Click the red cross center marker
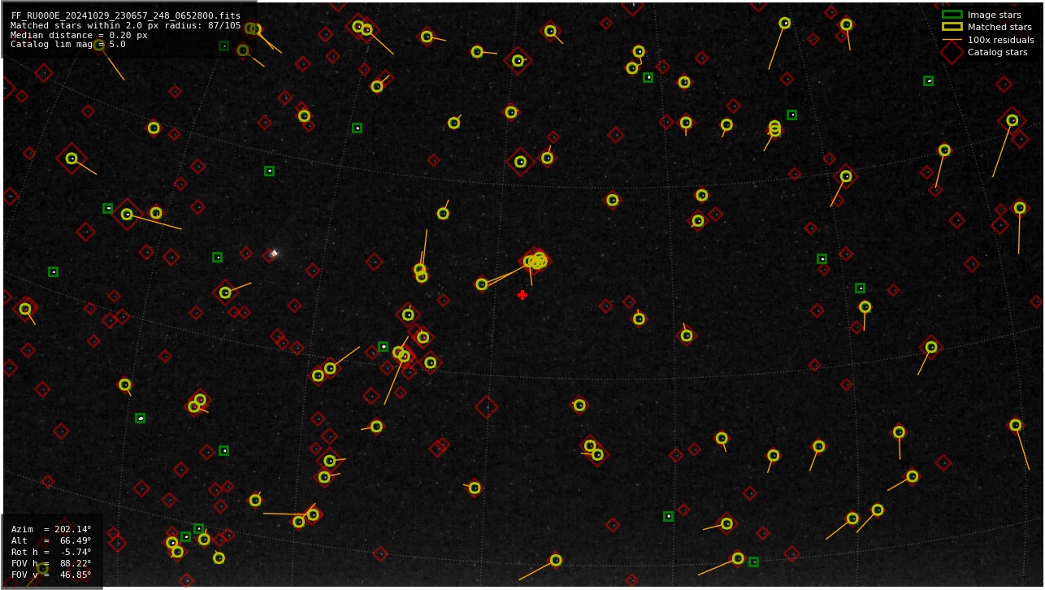 pyautogui.click(x=522, y=295)
